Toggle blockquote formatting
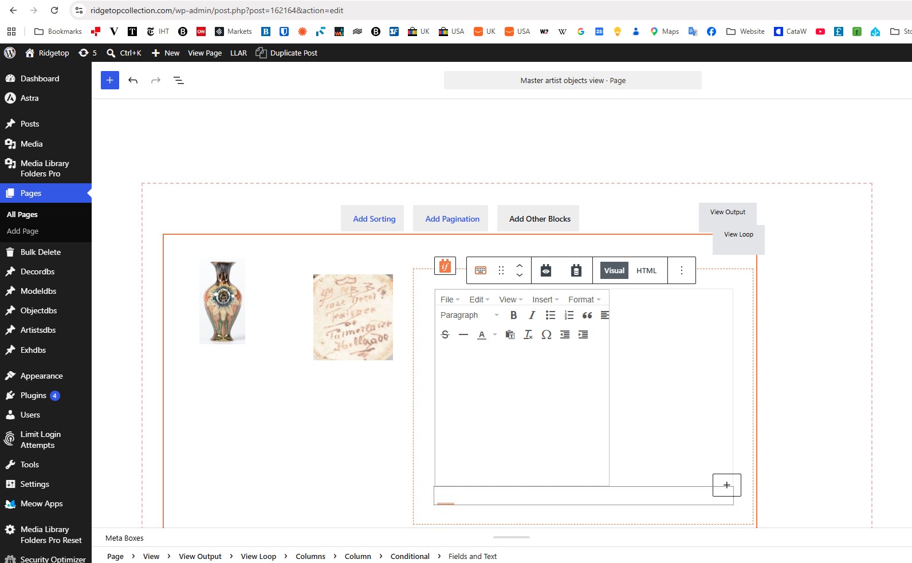Image resolution: width=912 pixels, height=563 pixels. (587, 315)
